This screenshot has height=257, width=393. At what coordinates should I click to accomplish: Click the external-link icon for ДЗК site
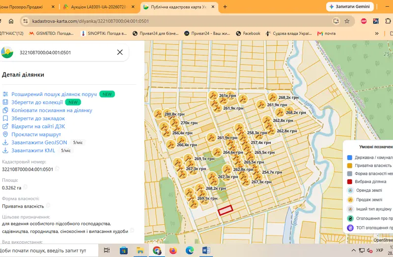(5, 126)
